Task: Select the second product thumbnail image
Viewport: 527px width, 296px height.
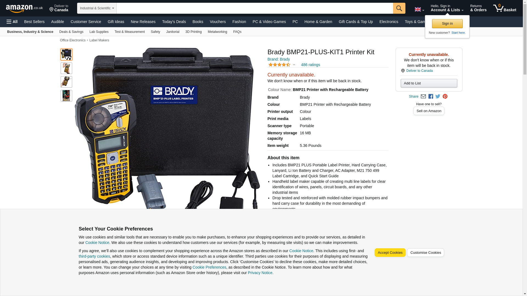Action: [x=66, y=68]
